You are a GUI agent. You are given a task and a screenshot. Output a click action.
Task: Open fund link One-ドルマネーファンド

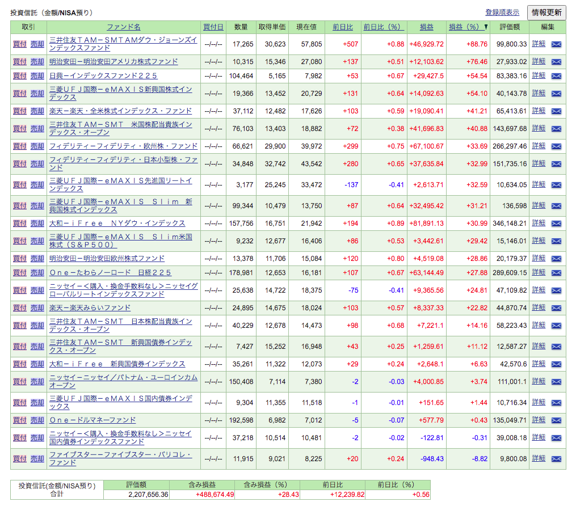[93, 420]
